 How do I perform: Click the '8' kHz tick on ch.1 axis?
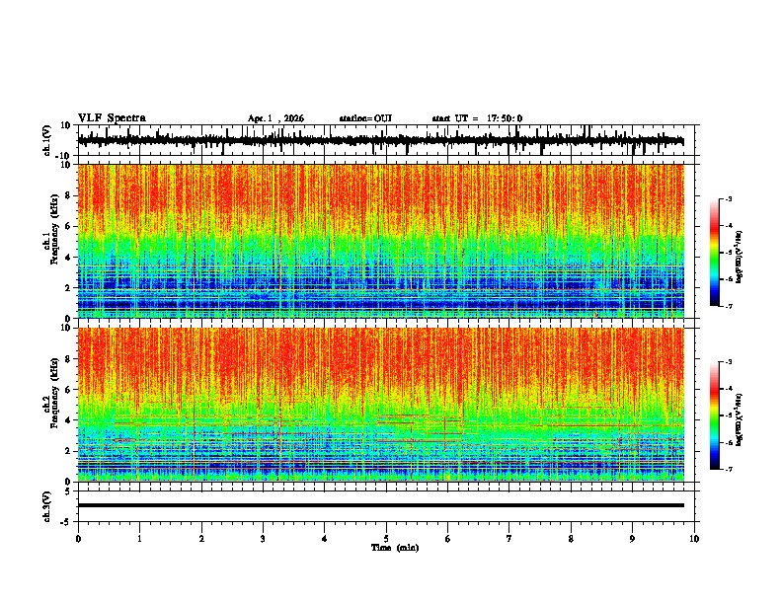[x=69, y=195]
